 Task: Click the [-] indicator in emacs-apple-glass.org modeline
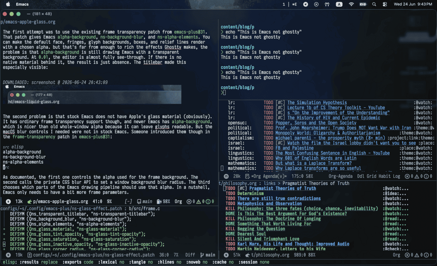(x=128, y=202)
